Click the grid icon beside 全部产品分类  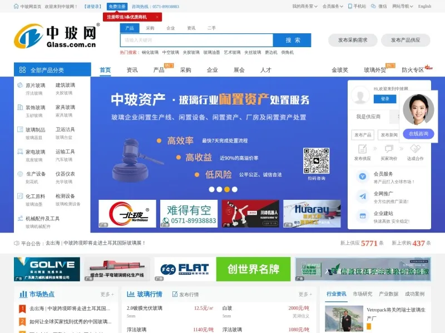pos(22,70)
